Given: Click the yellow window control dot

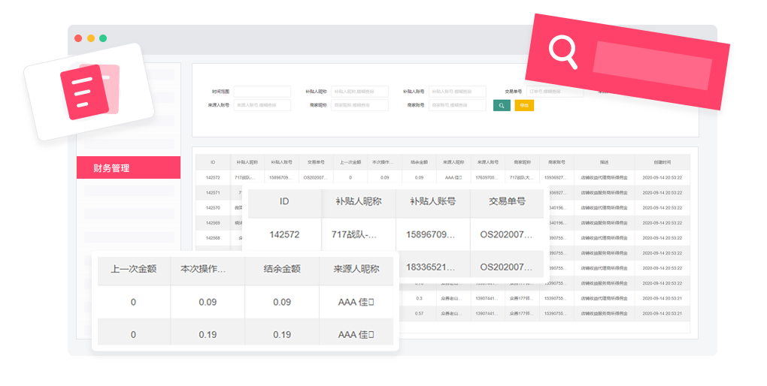Looking at the screenshot, I should [91, 38].
